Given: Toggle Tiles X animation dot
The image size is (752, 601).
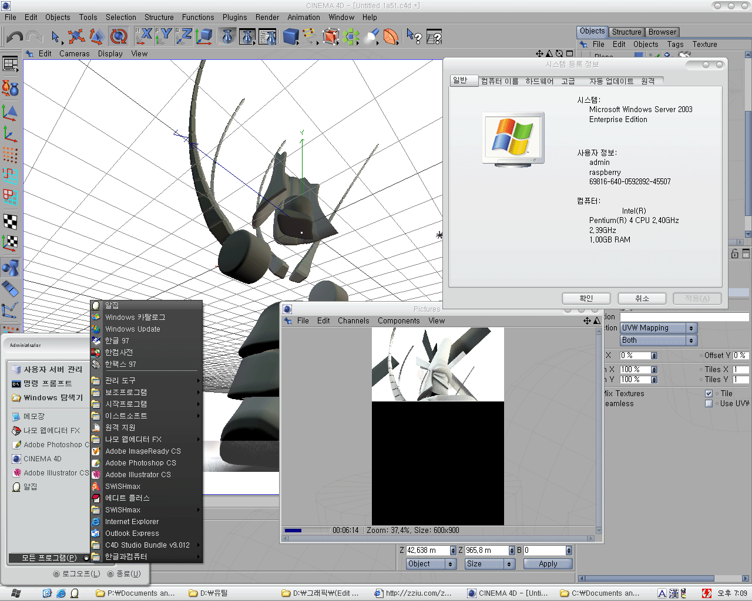Looking at the screenshot, I should (701, 370).
